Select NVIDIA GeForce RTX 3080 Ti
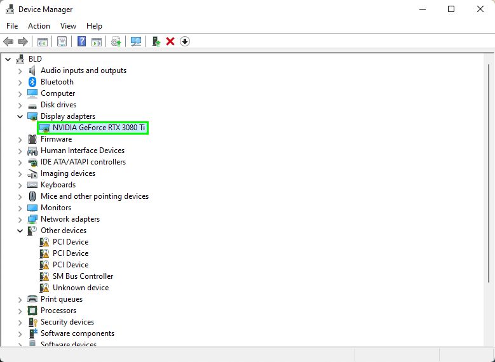The image size is (495, 362). pos(99,128)
